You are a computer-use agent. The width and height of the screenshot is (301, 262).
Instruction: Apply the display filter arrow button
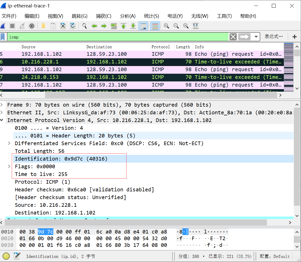coord(244,37)
